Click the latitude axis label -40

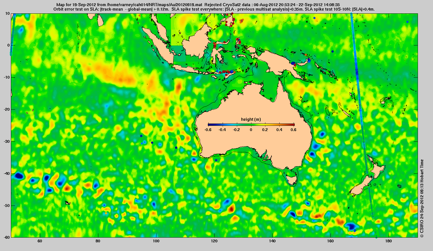point(7,173)
